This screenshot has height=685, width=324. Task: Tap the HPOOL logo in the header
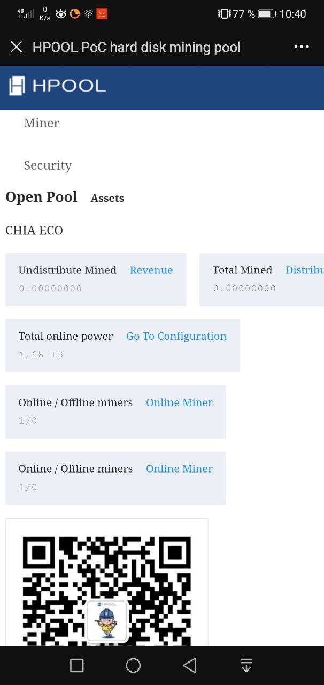point(57,86)
